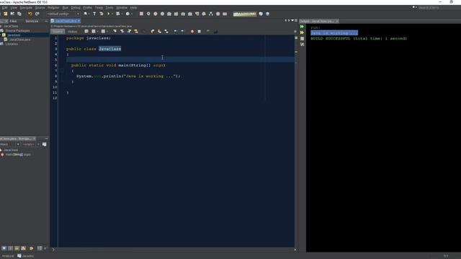This screenshot has width=461, height=259.
Task: Switch editor to Source view
Action: pos(58,32)
